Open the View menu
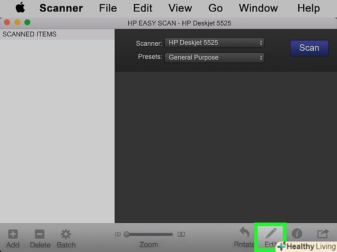 click(x=180, y=8)
